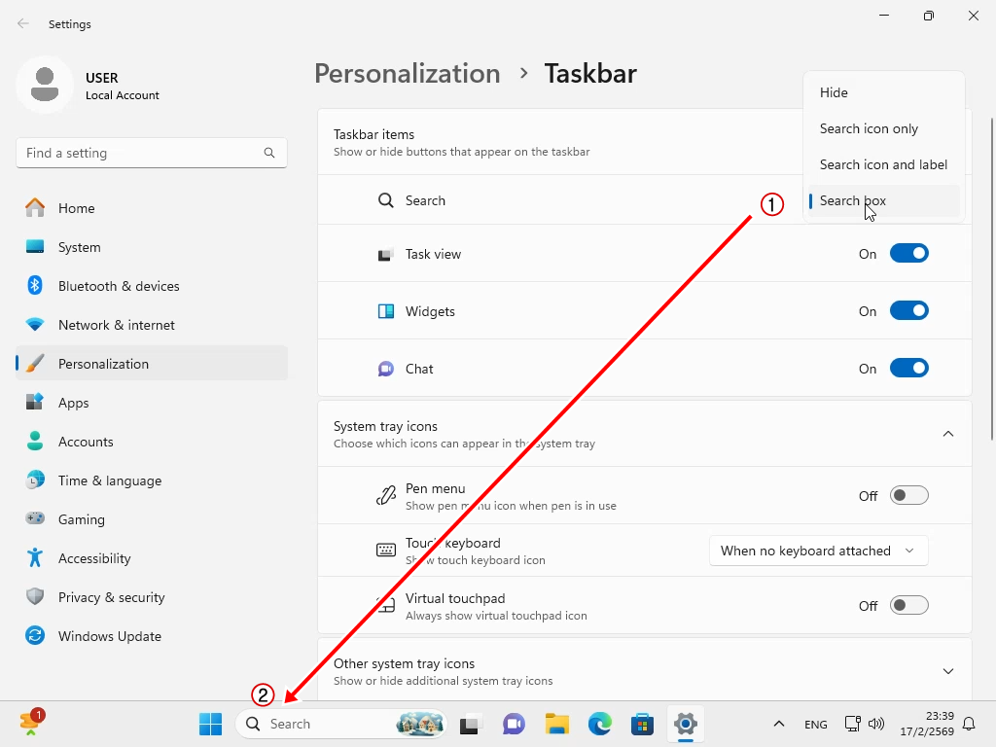Open Microsoft Edge from taskbar
This screenshot has height=747, width=996.
[x=599, y=724]
